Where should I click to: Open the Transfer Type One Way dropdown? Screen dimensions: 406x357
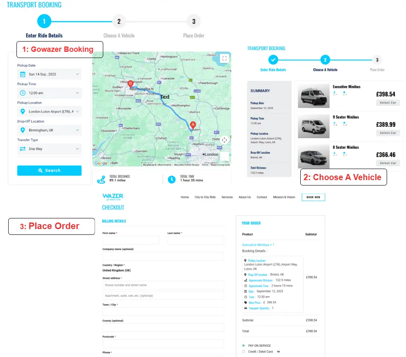[49, 149]
